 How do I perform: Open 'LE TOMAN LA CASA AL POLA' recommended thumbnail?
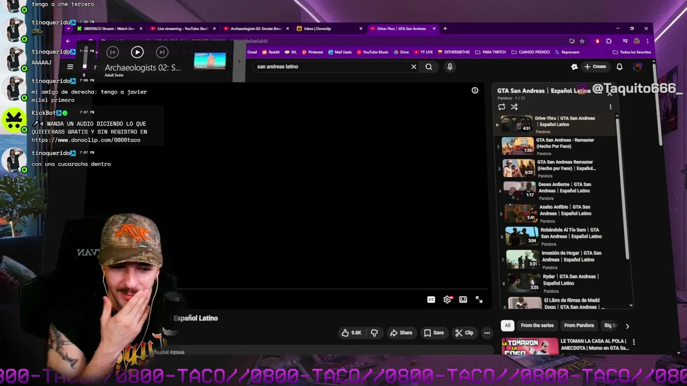530,346
